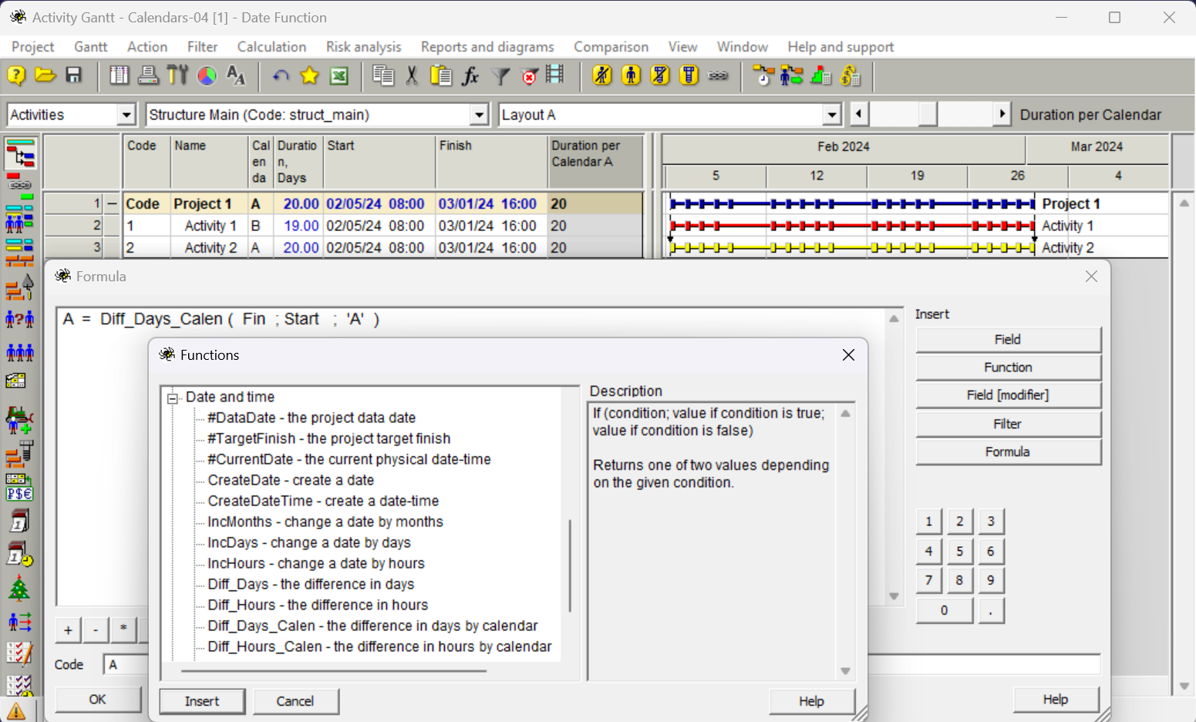
Task: Click the chain link dependencies icon
Action: 718,76
